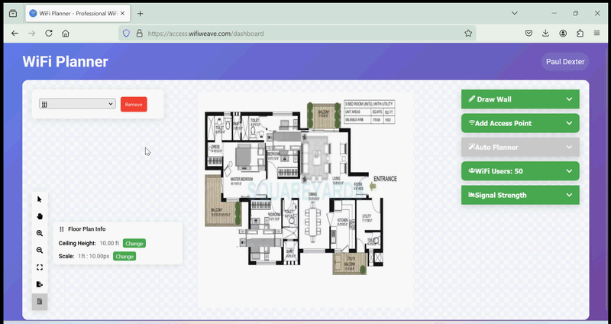Open the Pocket save icon

coord(529,34)
